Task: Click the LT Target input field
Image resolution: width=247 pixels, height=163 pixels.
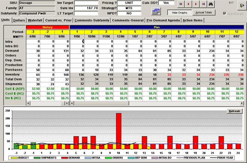Action: click(x=86, y=13)
